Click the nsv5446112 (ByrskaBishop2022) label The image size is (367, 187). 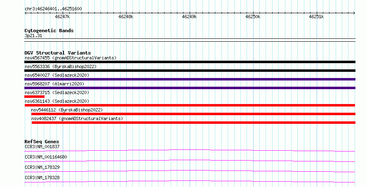point(67,110)
